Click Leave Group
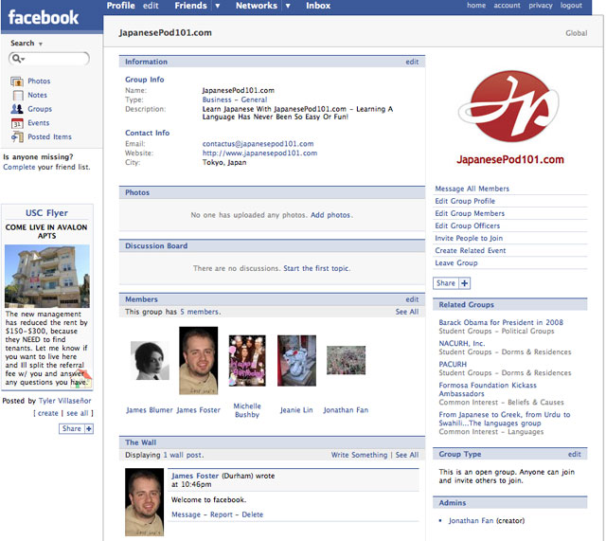This screenshot has height=541, width=606. click(x=456, y=262)
